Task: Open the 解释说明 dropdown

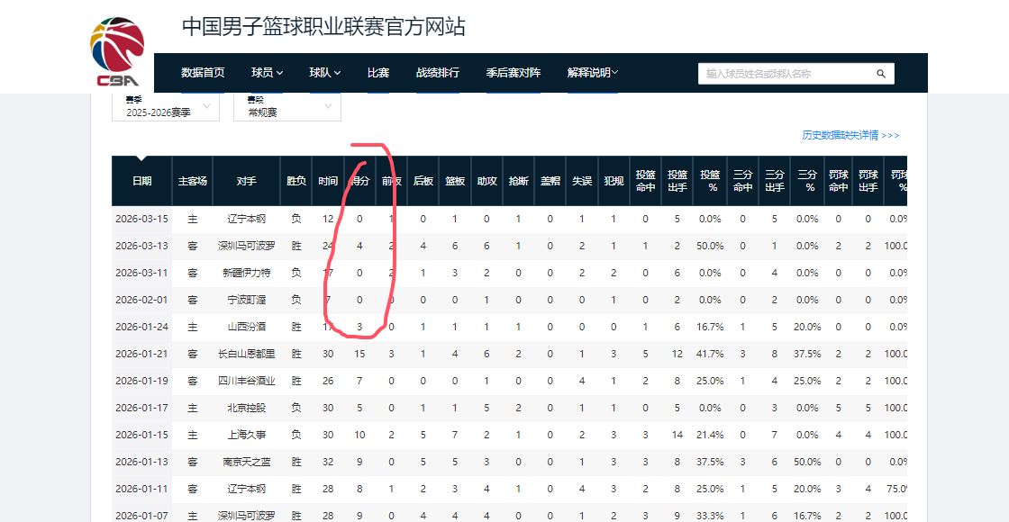Action: coord(592,73)
